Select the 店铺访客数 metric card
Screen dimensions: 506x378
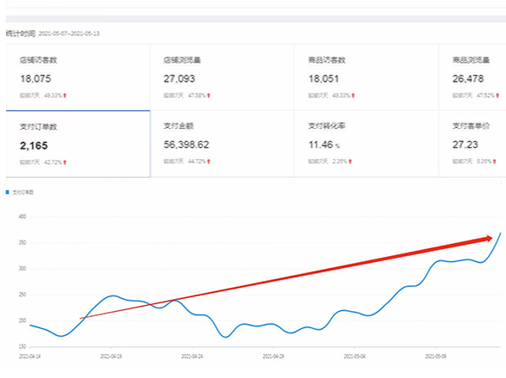tap(78, 77)
